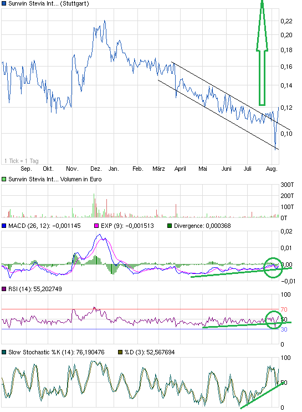Click the 0,10 price axis value
The width and height of the screenshot is (302, 412).
point(286,134)
